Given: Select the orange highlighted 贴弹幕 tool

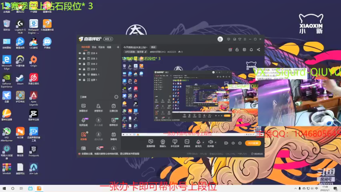Looking at the screenshot, I should pyautogui.click(x=84, y=136).
